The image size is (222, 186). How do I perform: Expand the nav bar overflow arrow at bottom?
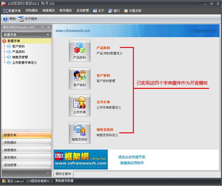48,173
